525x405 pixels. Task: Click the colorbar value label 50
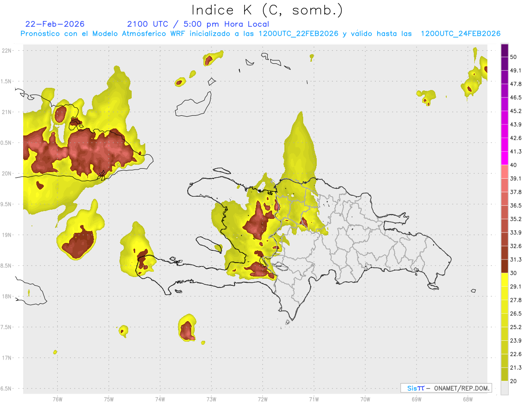514,57
